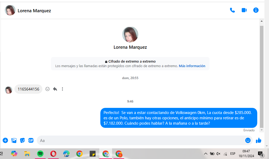Send a thumbs-up like
This screenshot has height=159, width=269.
(x=258, y=140)
